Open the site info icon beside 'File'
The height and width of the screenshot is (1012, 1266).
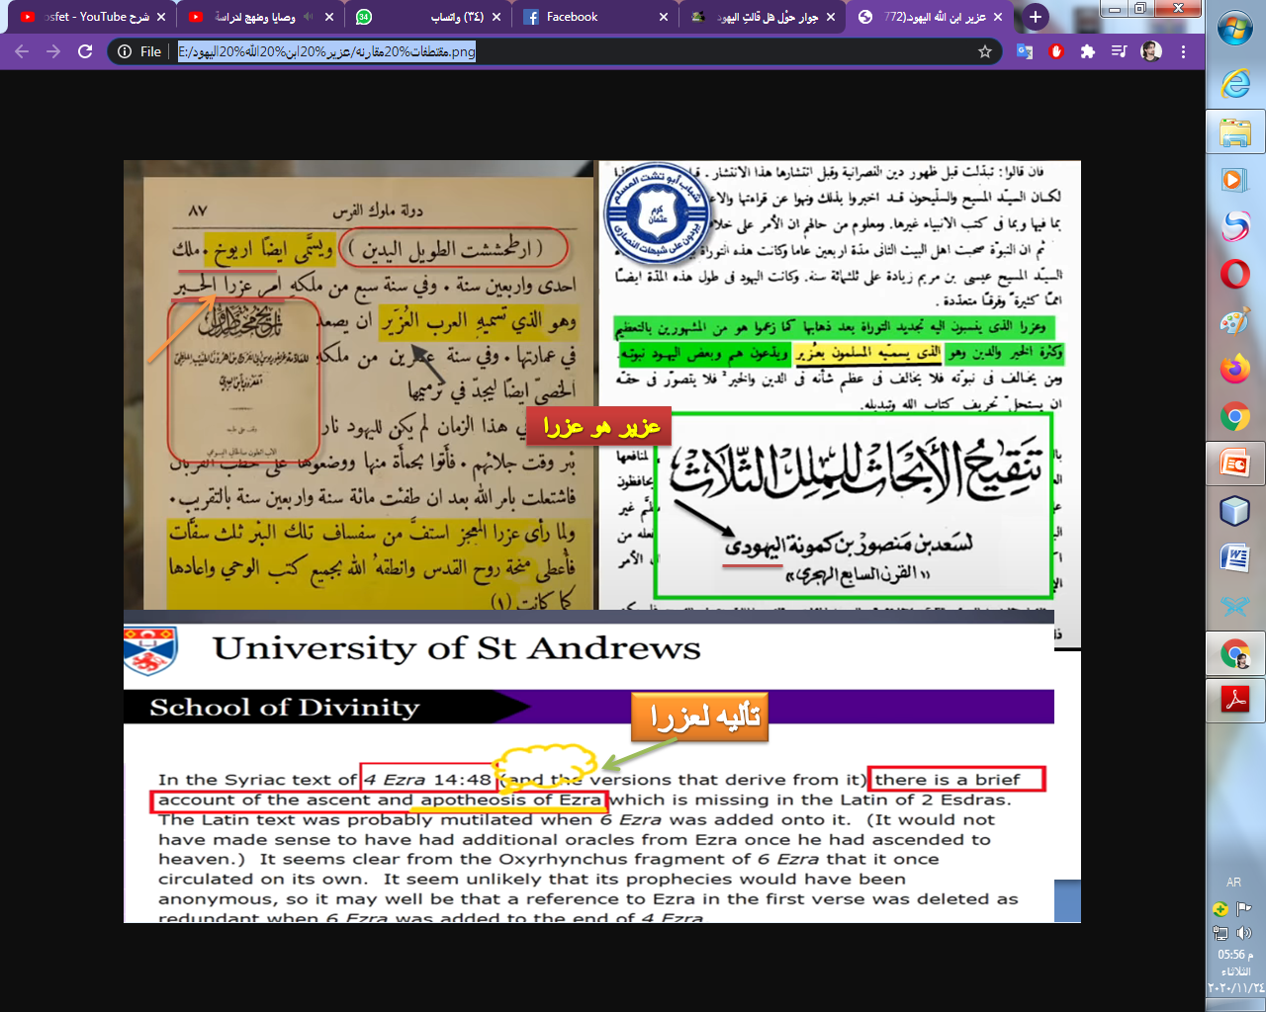[125, 51]
